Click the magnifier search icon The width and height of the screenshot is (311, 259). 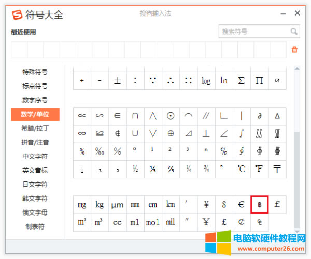point(294,32)
